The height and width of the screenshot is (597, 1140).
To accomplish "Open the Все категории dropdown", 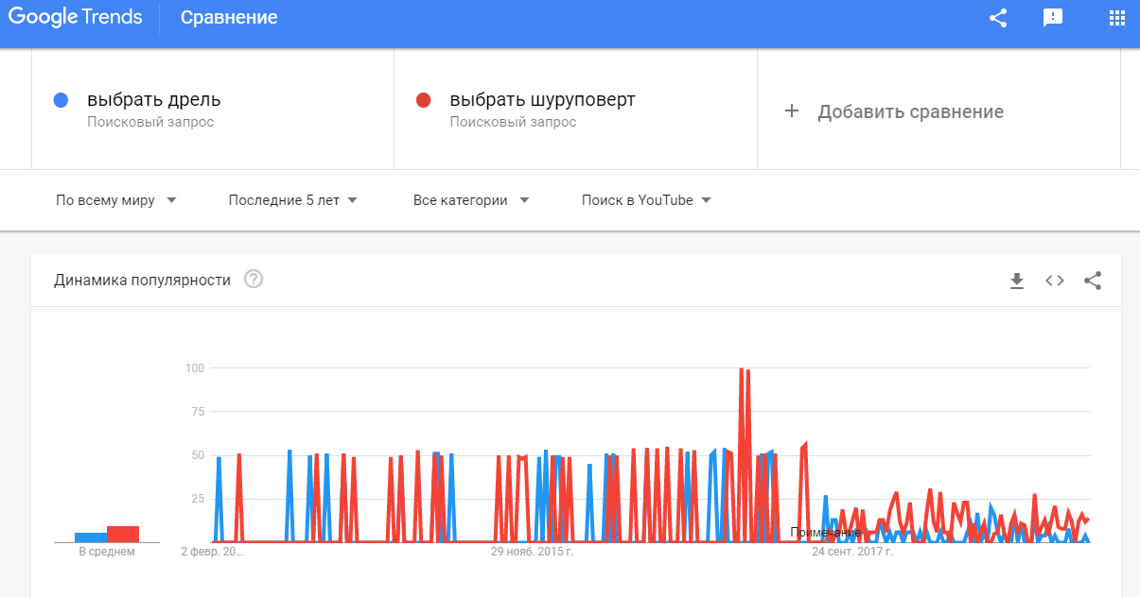I will pos(470,199).
